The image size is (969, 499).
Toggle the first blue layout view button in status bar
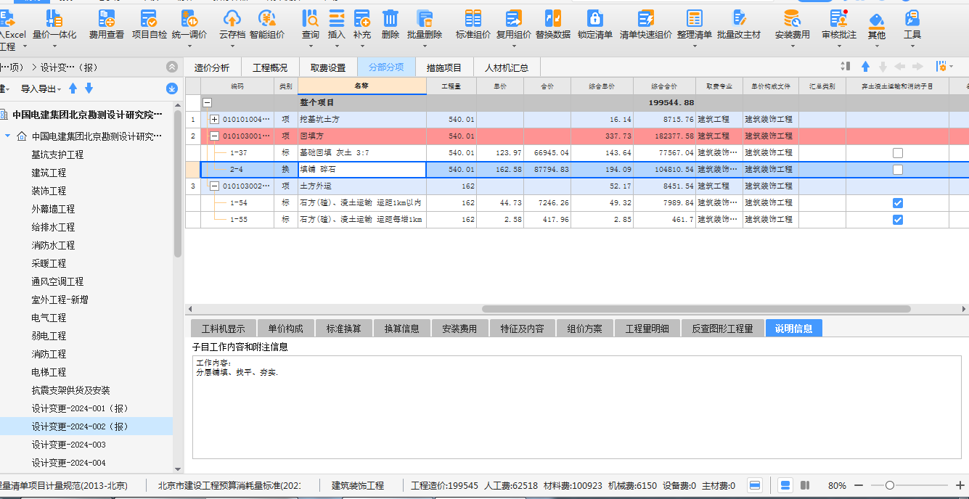point(755,485)
